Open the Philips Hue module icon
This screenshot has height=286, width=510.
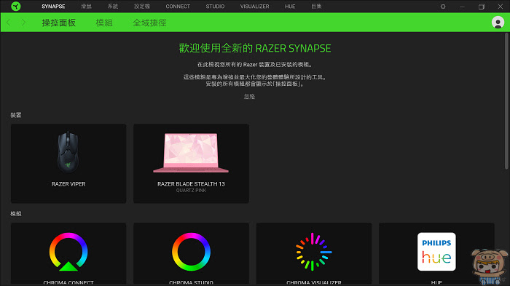436,252
